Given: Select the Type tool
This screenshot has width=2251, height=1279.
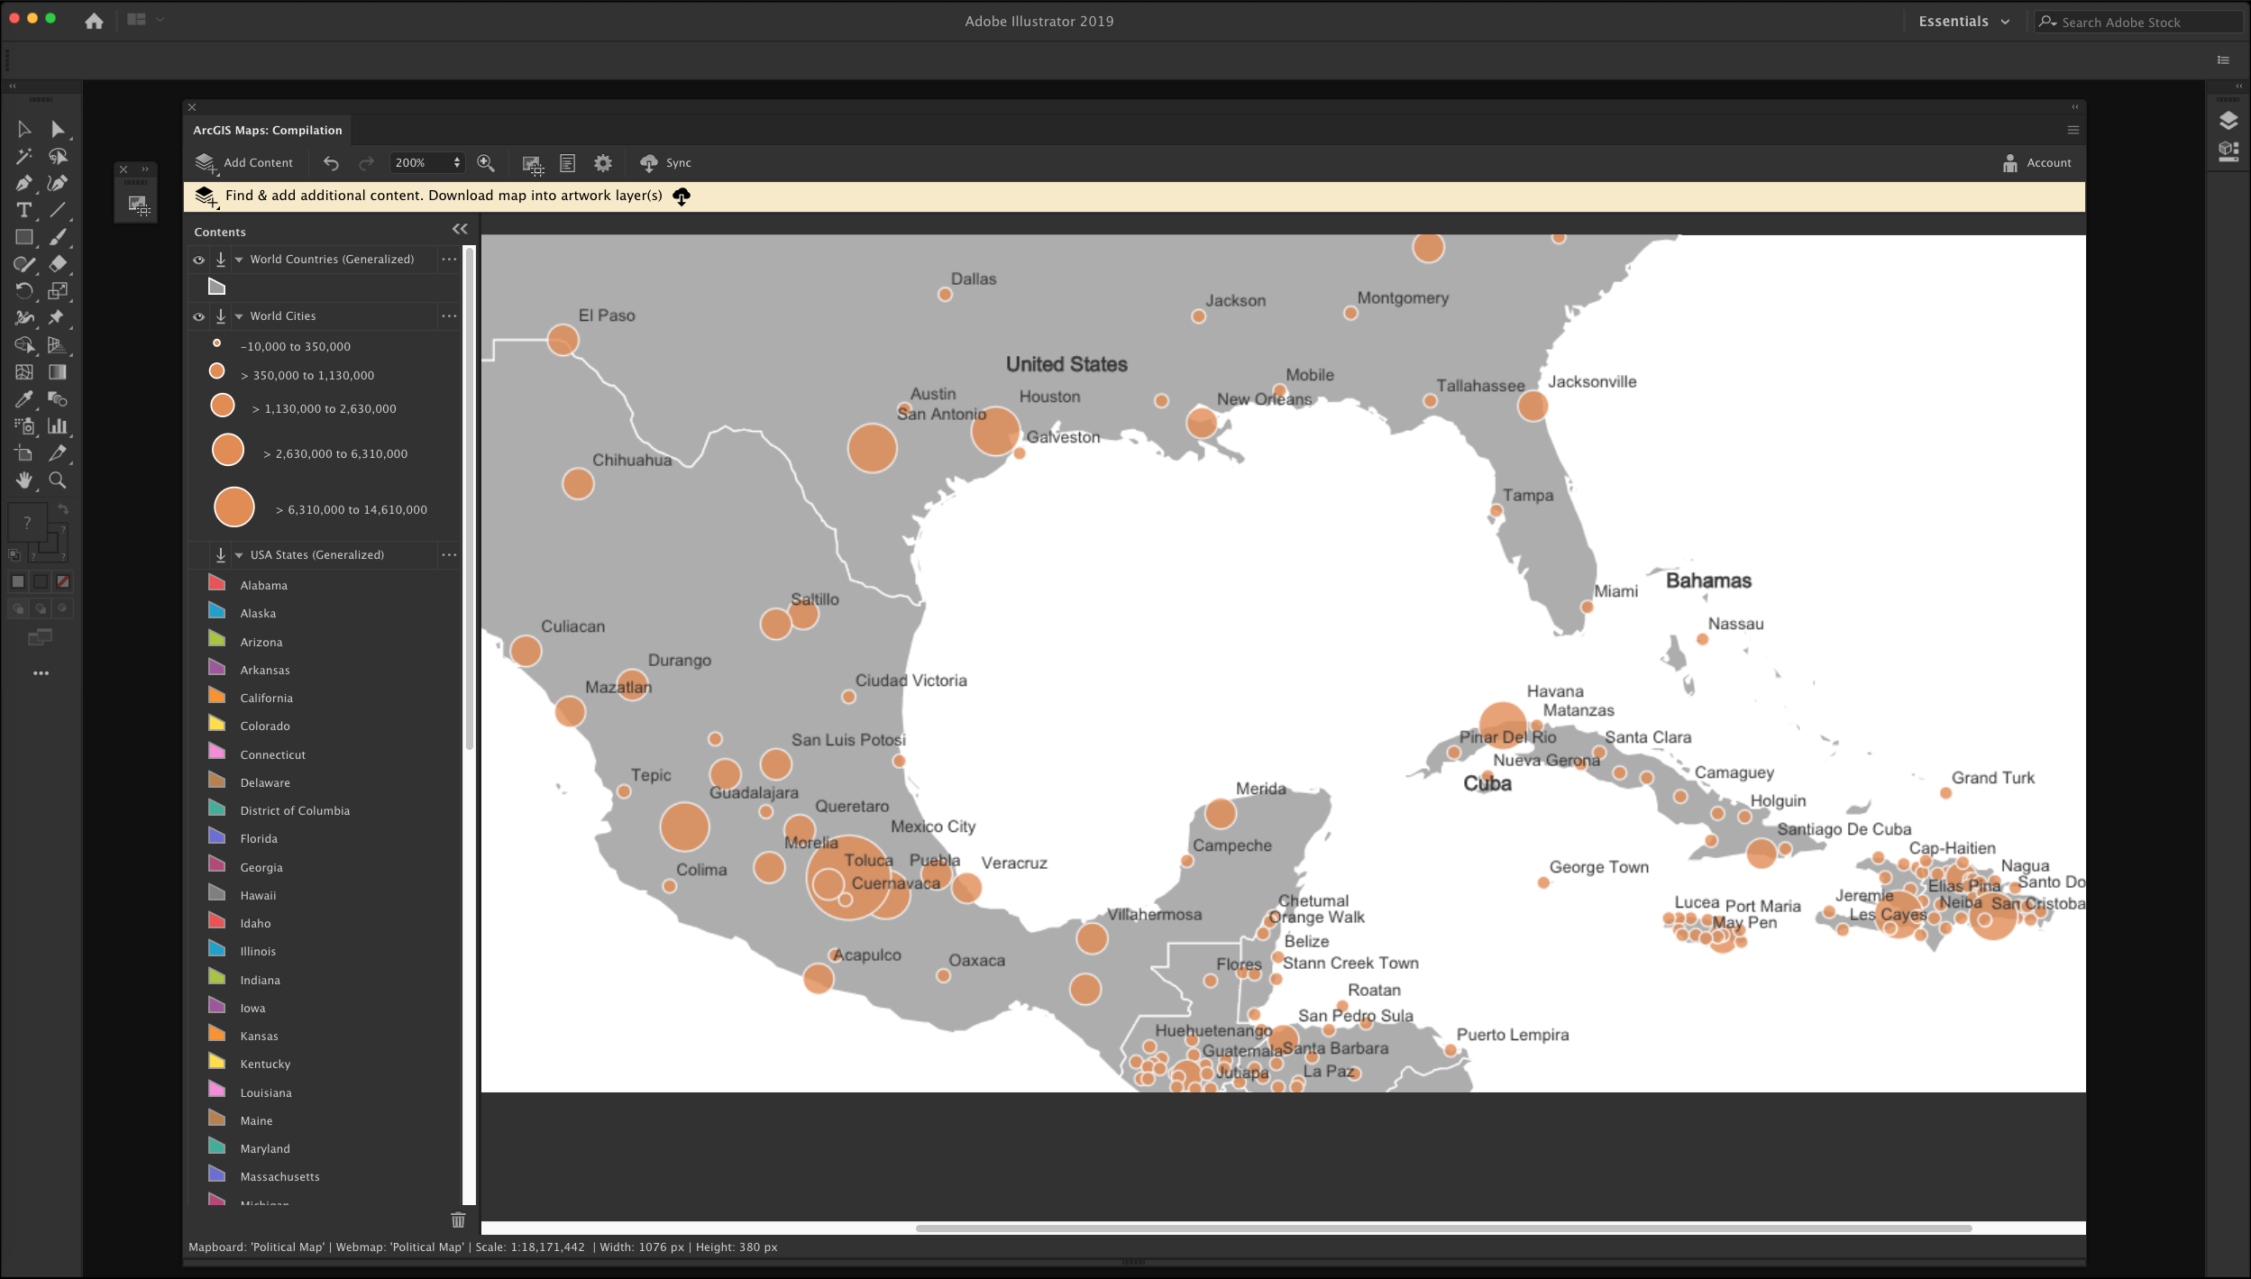Looking at the screenshot, I should (23, 211).
